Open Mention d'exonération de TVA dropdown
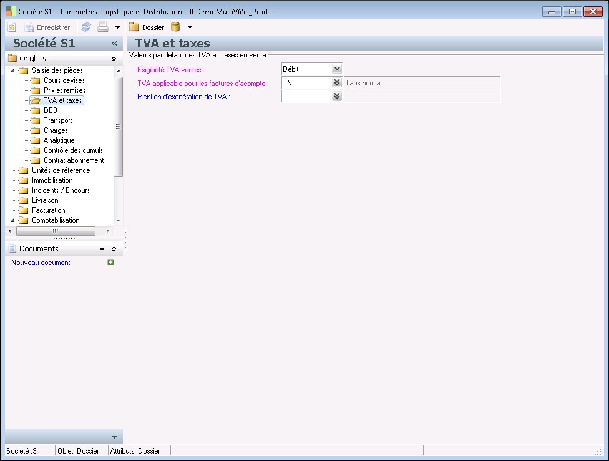This screenshot has width=609, height=461. click(337, 96)
